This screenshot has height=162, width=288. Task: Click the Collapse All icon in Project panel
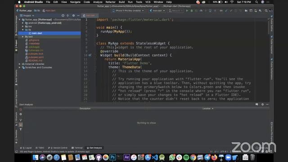click(x=67, y=16)
